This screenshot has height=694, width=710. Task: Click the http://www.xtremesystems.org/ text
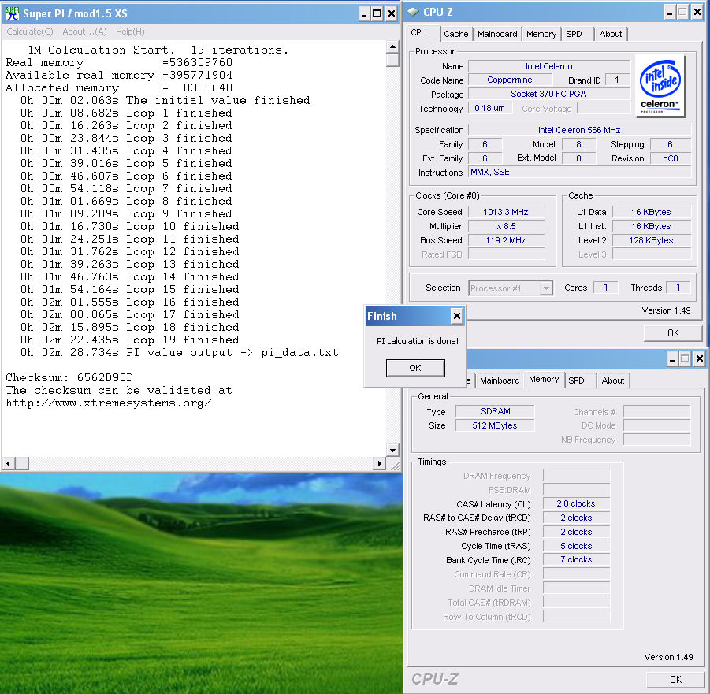[108, 403]
